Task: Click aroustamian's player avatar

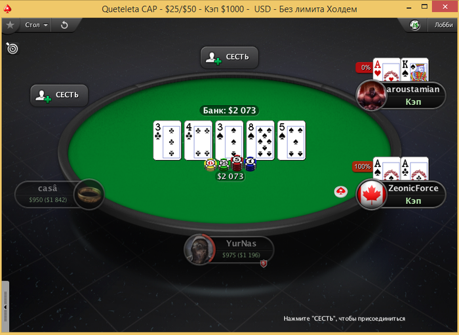Action: tap(371, 95)
